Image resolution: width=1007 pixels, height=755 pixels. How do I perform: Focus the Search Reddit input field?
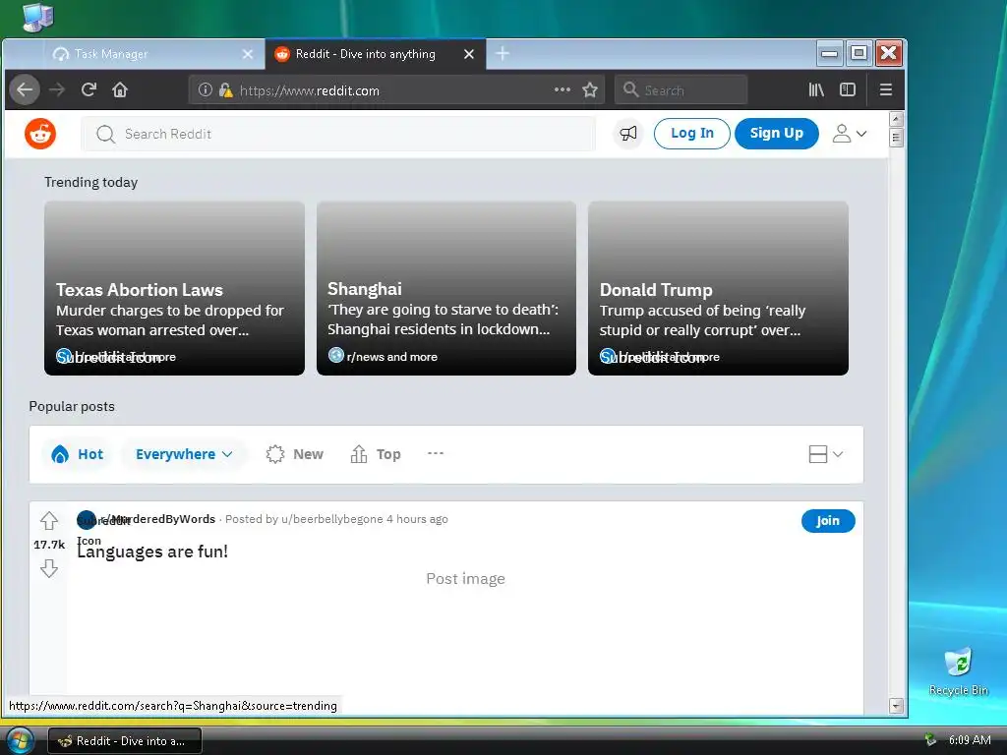coord(338,134)
